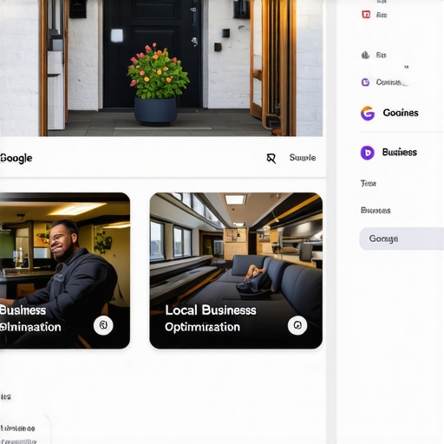
Task: Select the Tose sidebar entry
Action: 368,183
